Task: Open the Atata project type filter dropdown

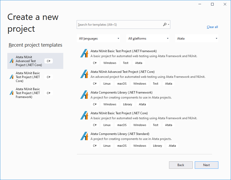Action: coord(196,38)
